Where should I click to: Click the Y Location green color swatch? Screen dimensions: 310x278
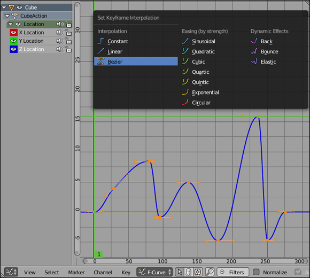(13, 41)
